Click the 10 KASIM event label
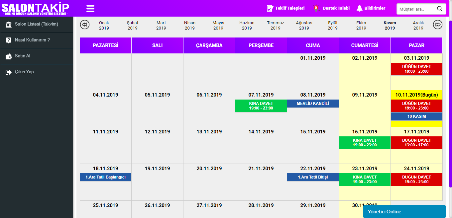 click(x=416, y=116)
